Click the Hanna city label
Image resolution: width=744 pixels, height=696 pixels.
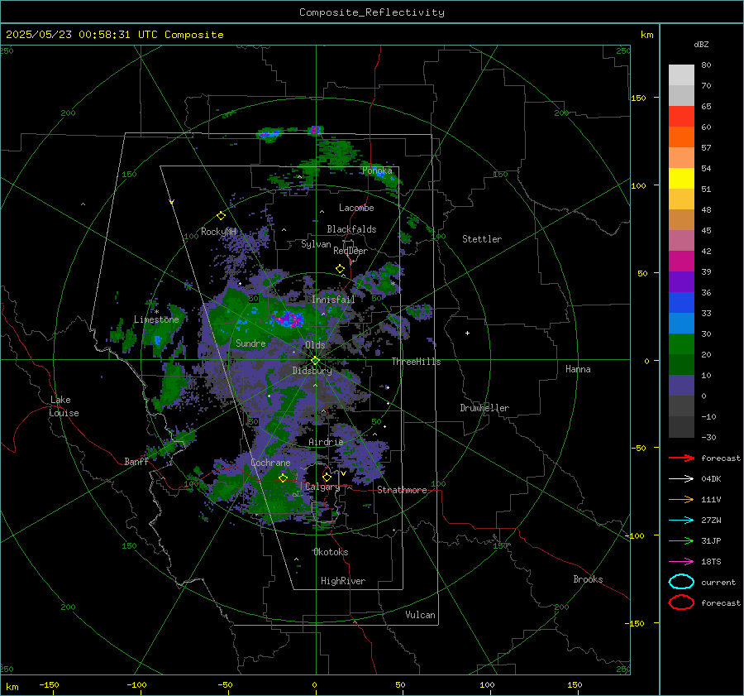pos(578,368)
